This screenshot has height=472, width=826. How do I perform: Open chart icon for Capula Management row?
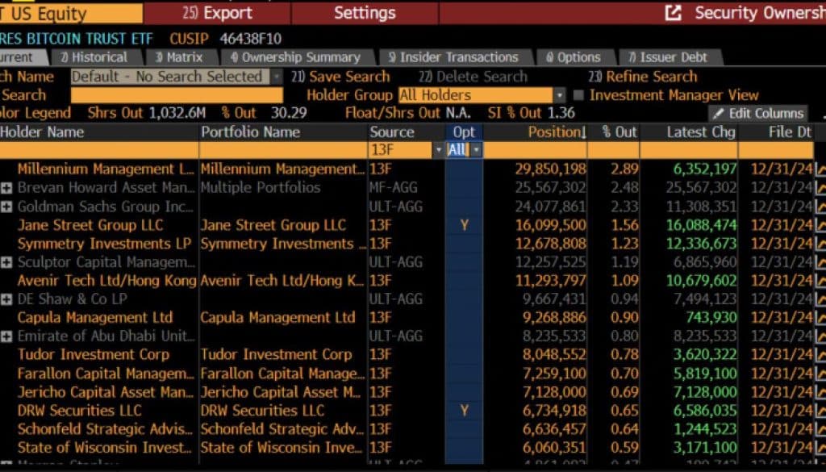pos(821,318)
